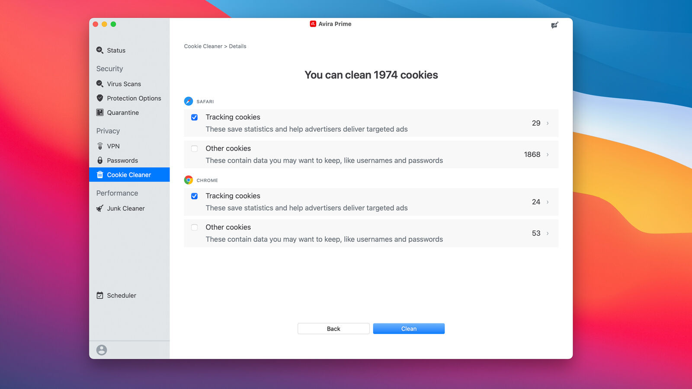Viewport: 692px width, 389px height.
Task: Click the count 29 for Safari tracking cookies
Action: [536, 123]
